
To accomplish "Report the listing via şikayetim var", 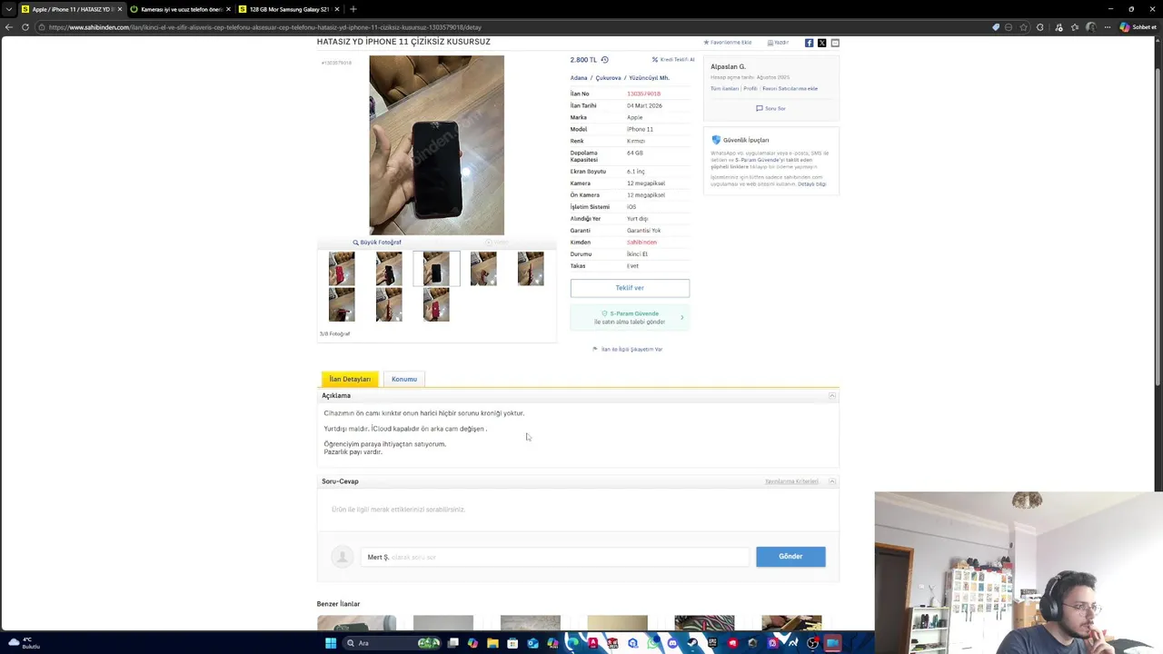I will (628, 349).
